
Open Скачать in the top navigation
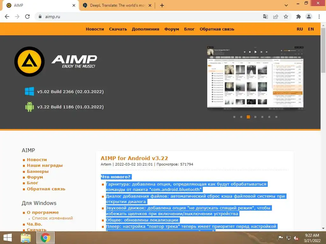tap(118, 29)
